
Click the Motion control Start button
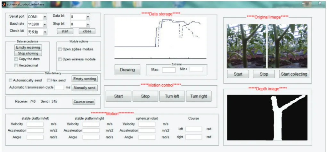click(119, 96)
